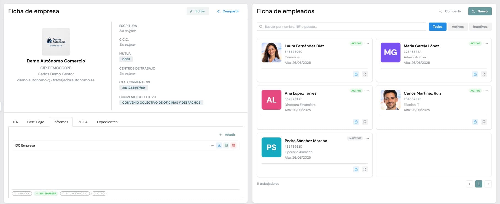
Task: Open options menu for Ana López Torres
Action: [x=367, y=91]
